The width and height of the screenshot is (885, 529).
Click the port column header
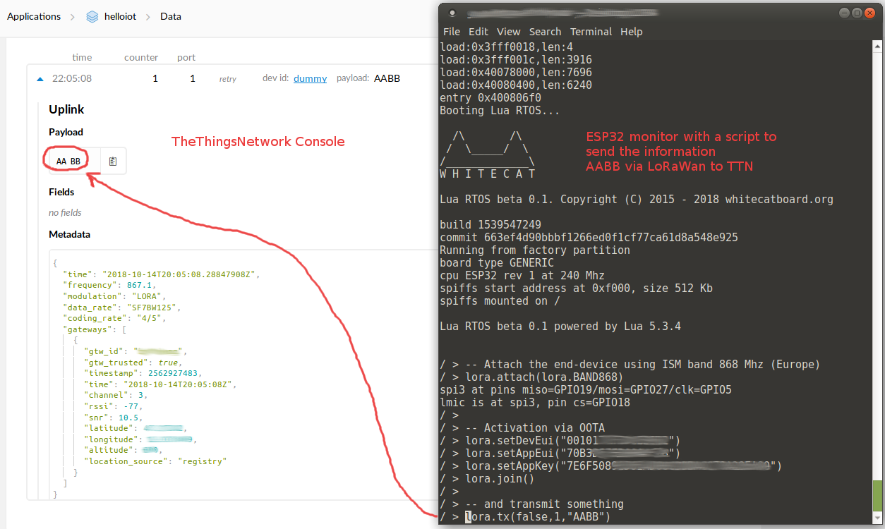[186, 57]
